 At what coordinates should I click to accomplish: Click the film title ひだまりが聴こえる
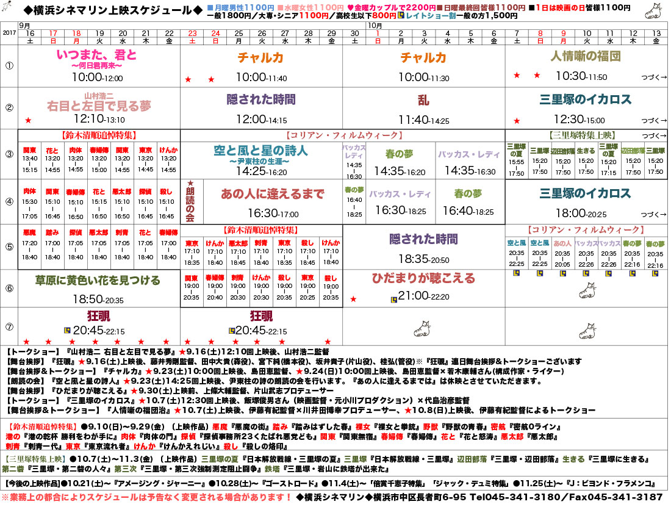click(x=424, y=279)
